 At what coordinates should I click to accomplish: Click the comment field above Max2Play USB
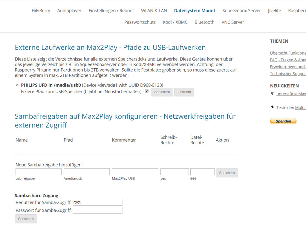[x=135, y=172]
